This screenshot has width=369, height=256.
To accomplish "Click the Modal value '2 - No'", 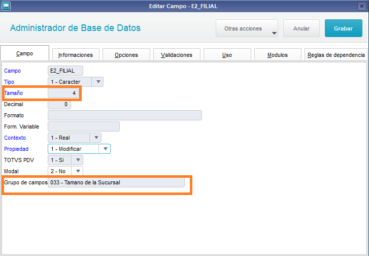I will [58, 171].
